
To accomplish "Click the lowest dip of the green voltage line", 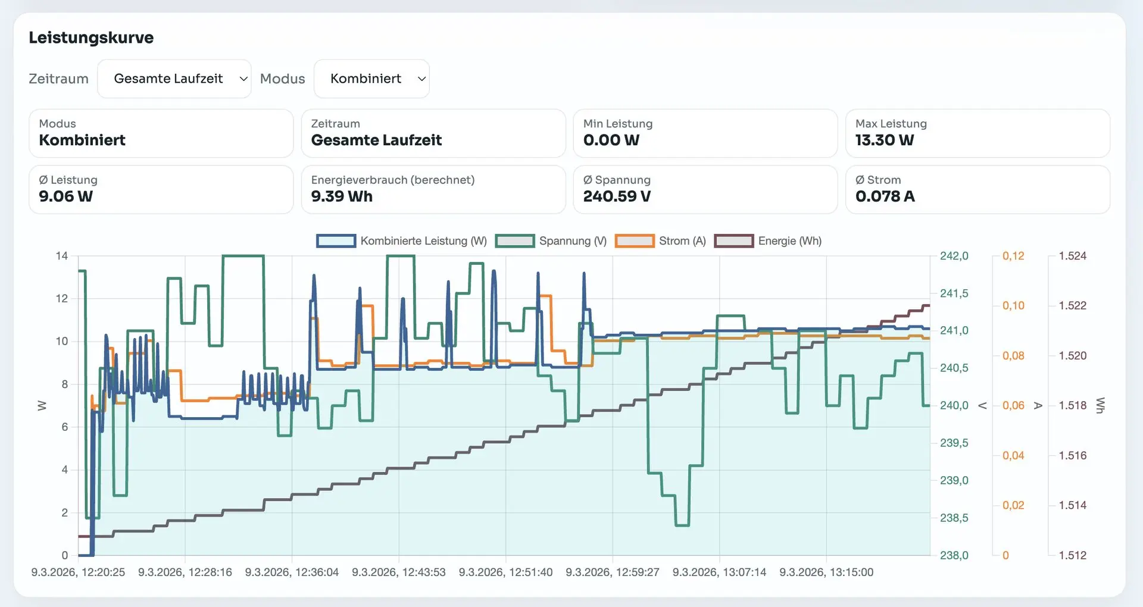I will coord(682,525).
